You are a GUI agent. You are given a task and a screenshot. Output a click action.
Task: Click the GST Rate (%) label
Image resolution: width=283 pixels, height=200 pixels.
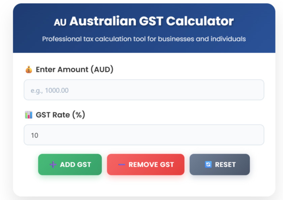60,115
